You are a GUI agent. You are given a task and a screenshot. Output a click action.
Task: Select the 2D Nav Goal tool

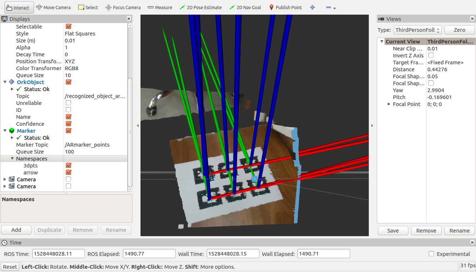(x=245, y=7)
